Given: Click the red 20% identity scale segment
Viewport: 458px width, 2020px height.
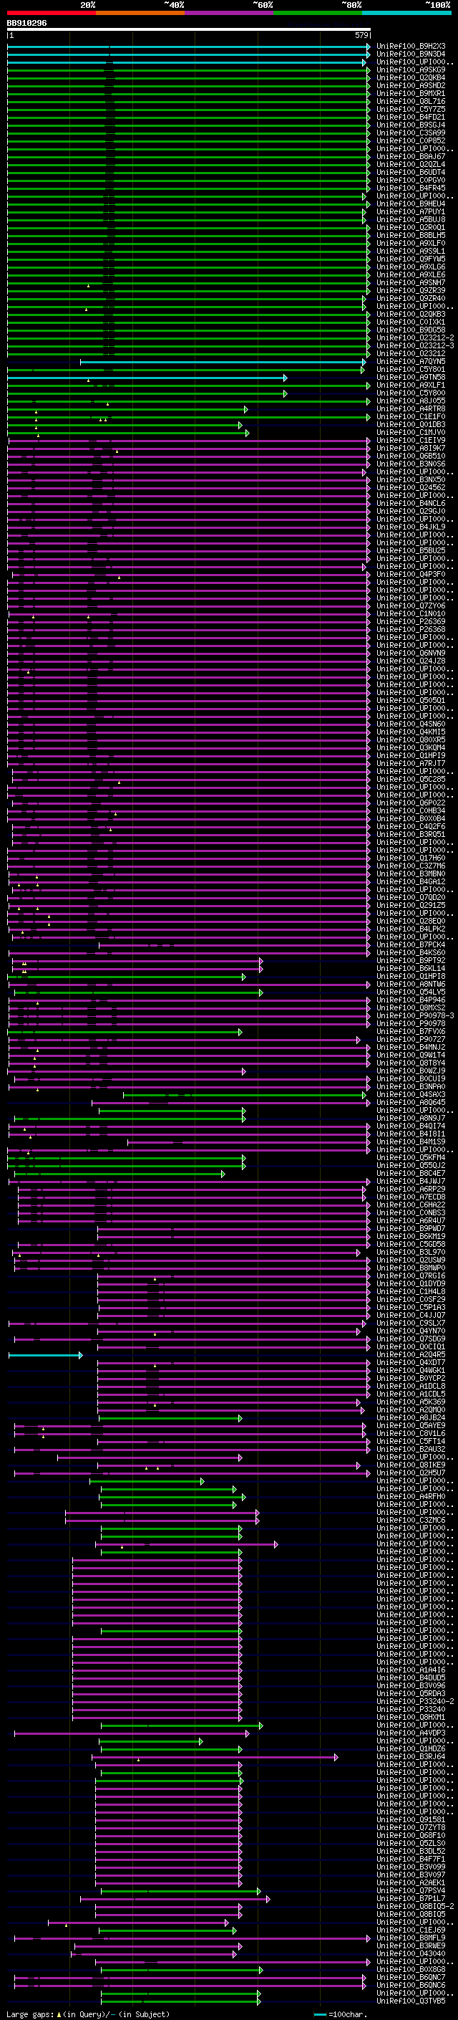Looking at the screenshot, I should point(52,13).
